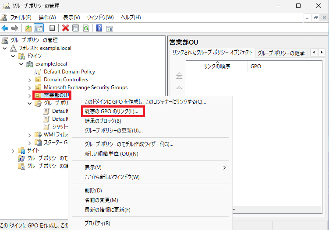This screenshot has height=230, width=329.
Task: Click the forest icon next to フォレスト: example.local
Action: (13, 48)
